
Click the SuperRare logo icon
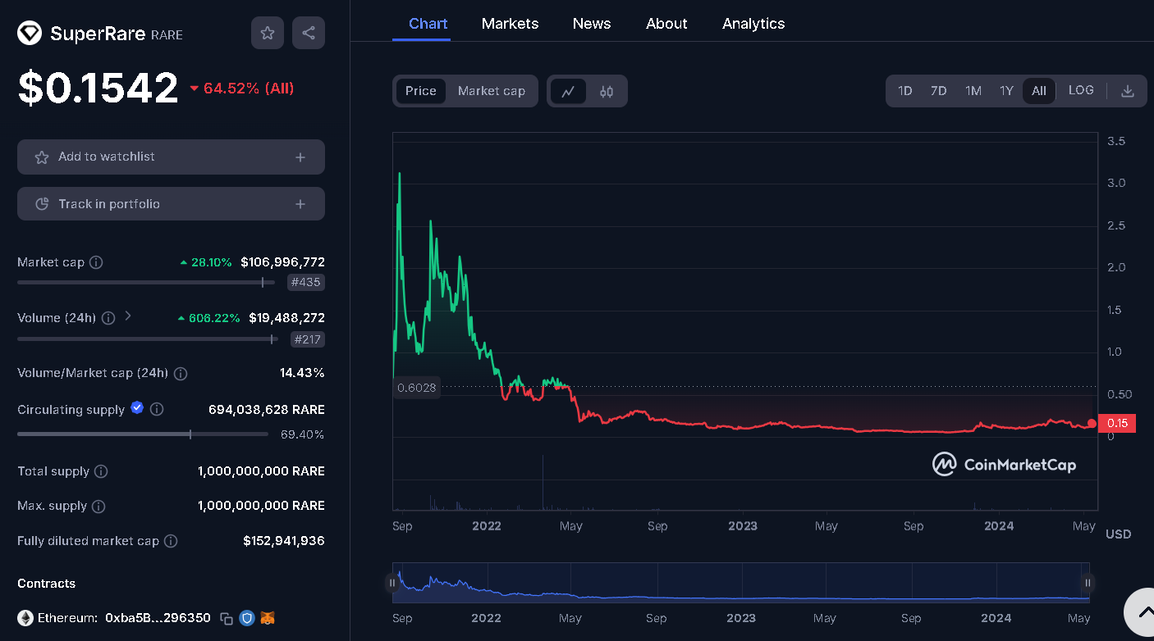[30, 33]
